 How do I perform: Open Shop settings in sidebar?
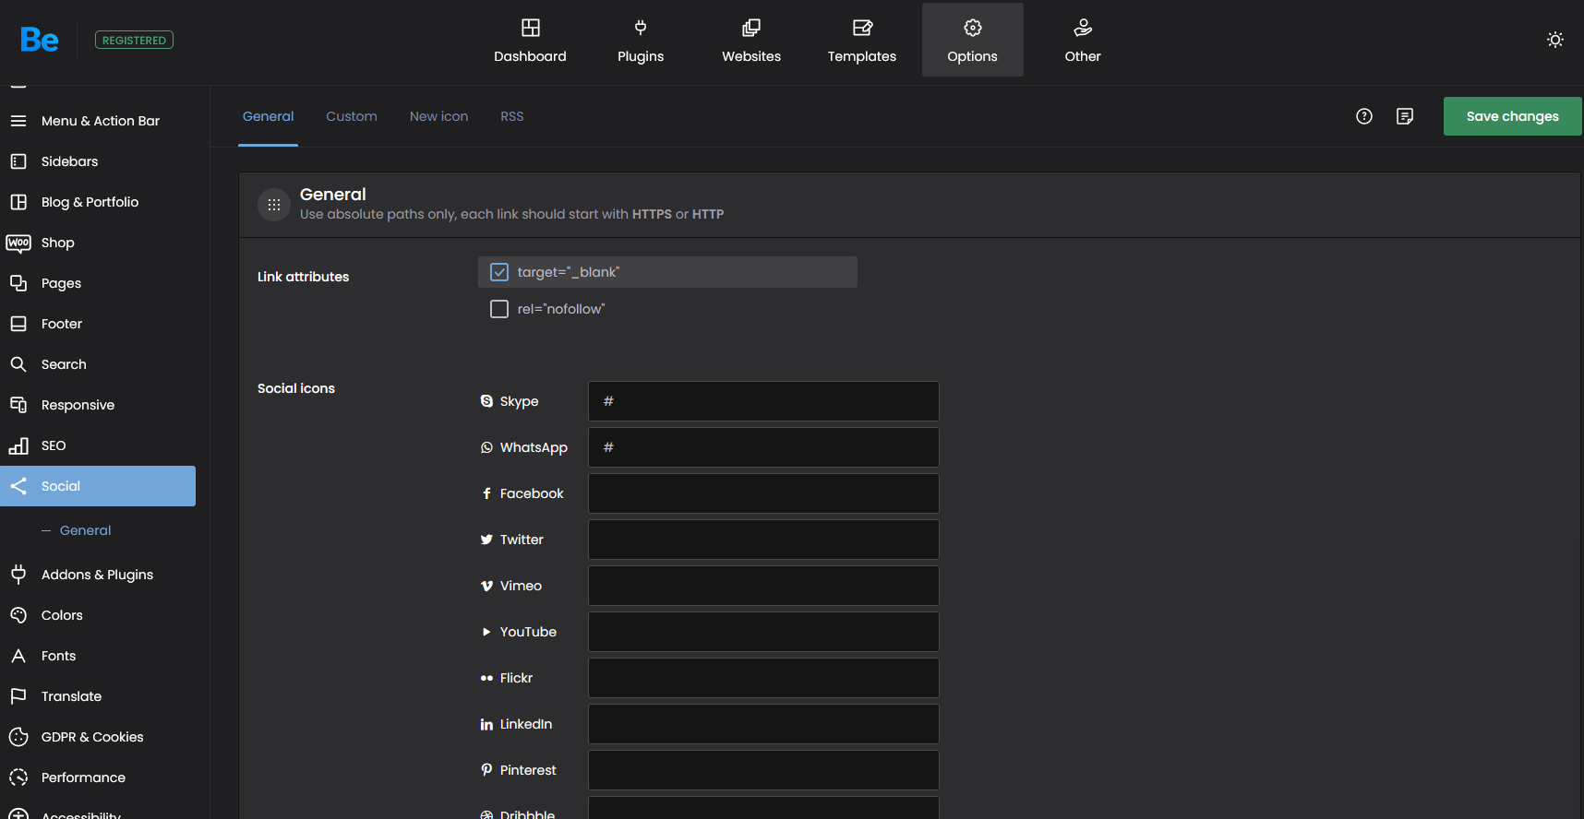[x=98, y=243]
